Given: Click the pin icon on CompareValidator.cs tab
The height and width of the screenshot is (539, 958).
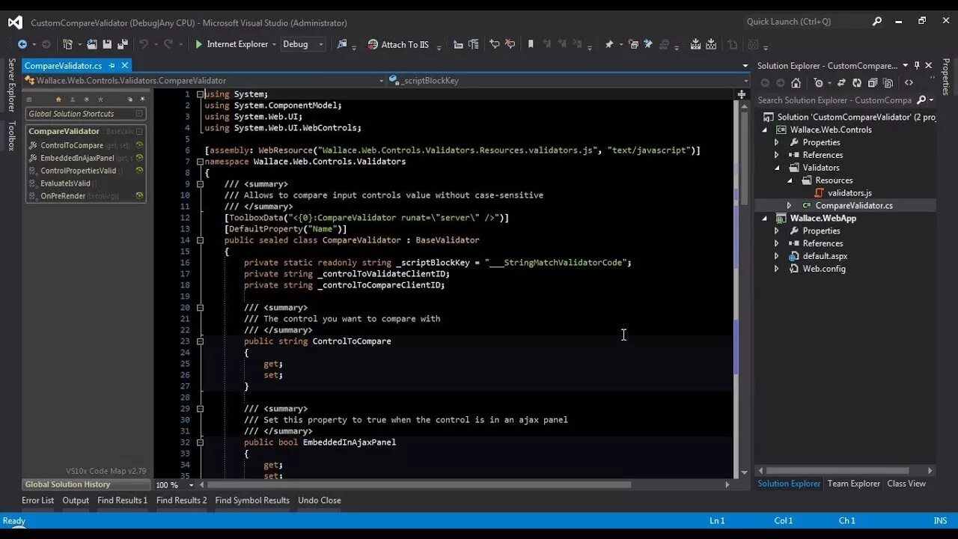Looking at the screenshot, I should tap(112, 66).
